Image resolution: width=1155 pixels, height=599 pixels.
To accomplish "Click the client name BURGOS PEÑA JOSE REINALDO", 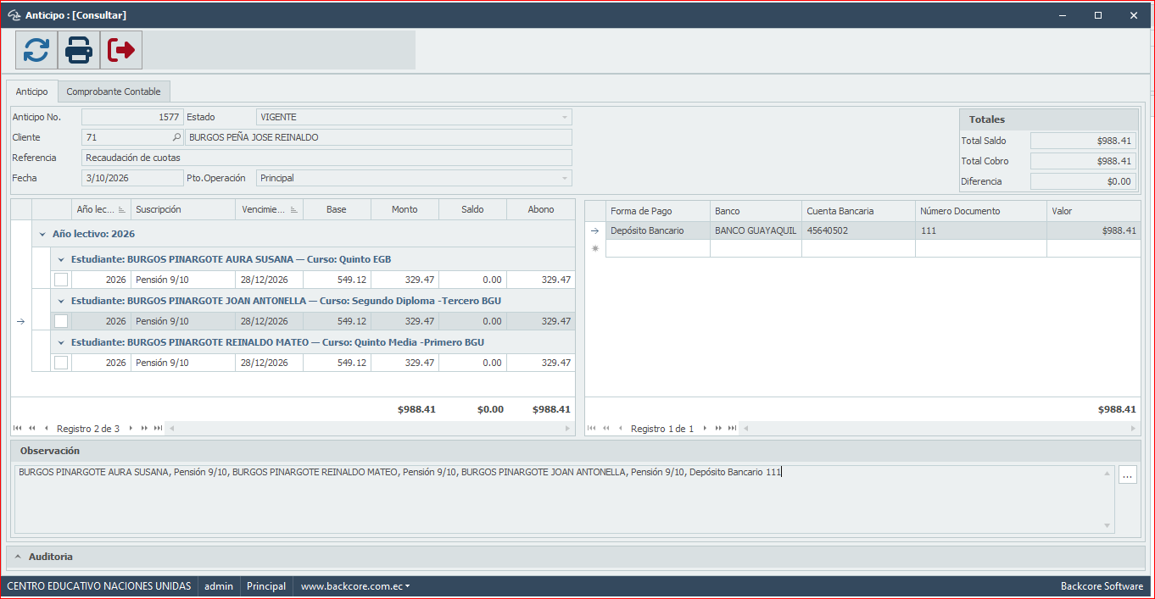I will tap(378, 137).
